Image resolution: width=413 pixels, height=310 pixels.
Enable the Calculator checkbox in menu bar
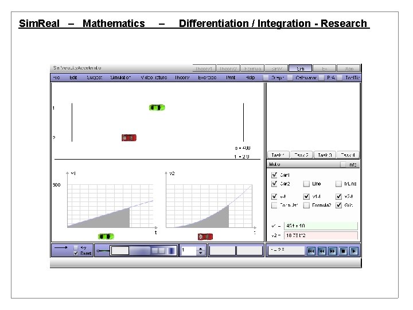pyautogui.click(x=290, y=77)
